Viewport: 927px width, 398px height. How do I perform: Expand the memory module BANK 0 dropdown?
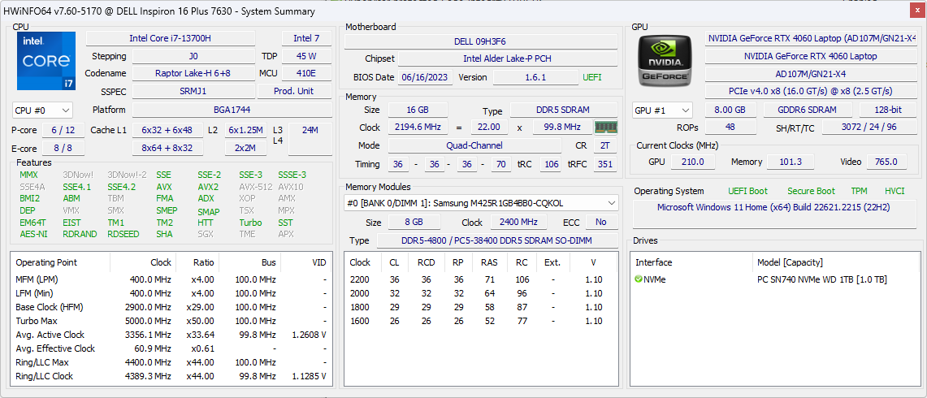click(481, 203)
